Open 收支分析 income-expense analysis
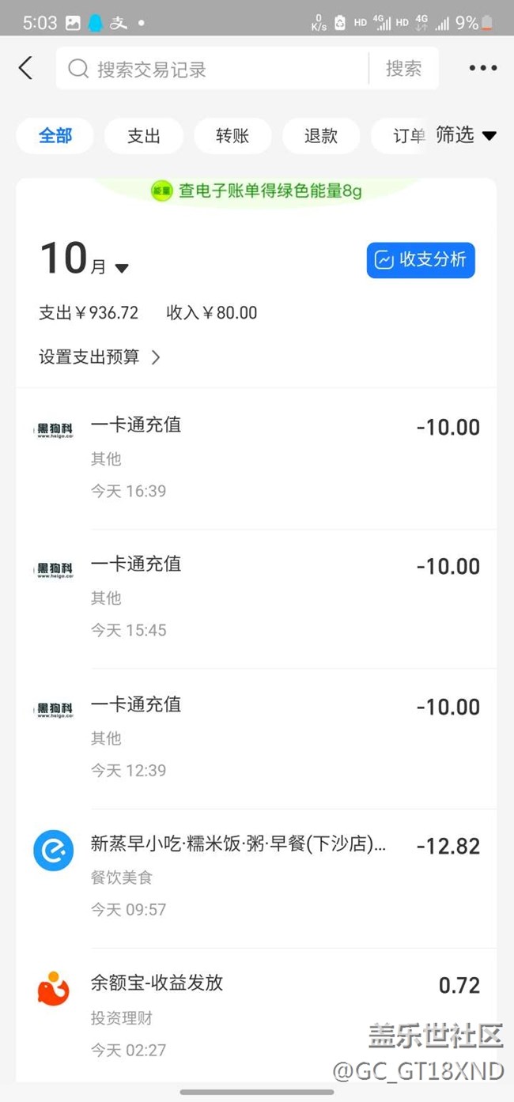Screen dimensions: 514x1102 pyautogui.click(x=420, y=260)
